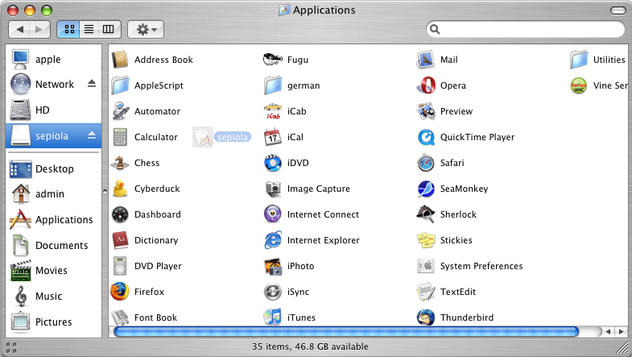Open the Automator robot icon
Screen dimensions: 632x357
pos(120,111)
